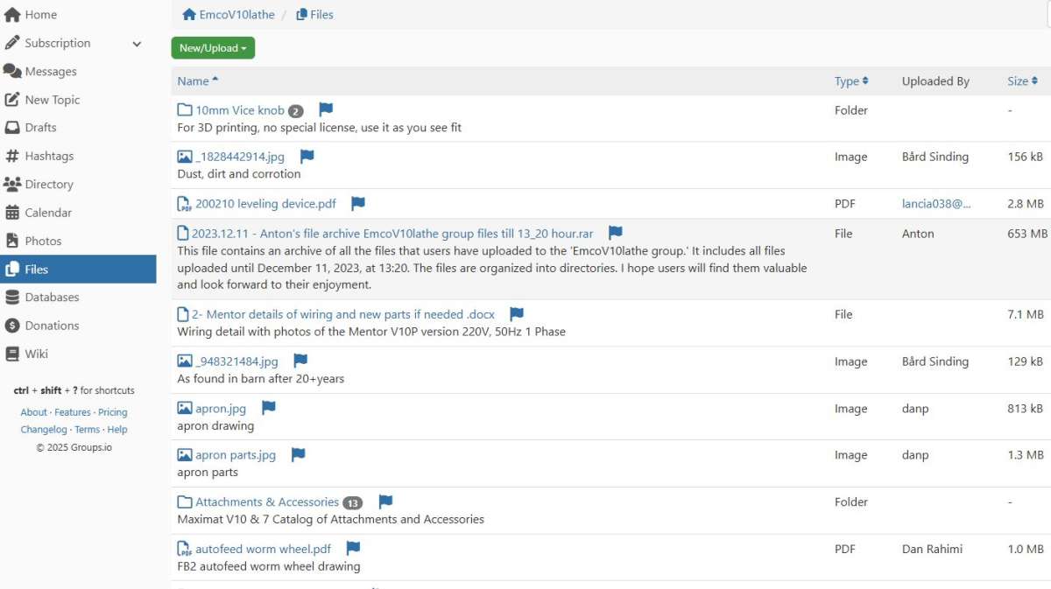Image resolution: width=1051 pixels, height=589 pixels.
Task: Open the Terms footer link
Action: (x=87, y=430)
